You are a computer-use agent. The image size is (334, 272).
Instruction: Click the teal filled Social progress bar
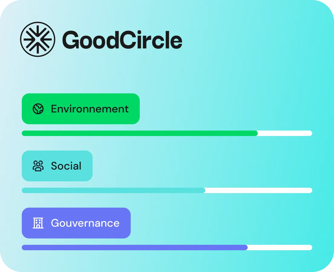pos(113,190)
